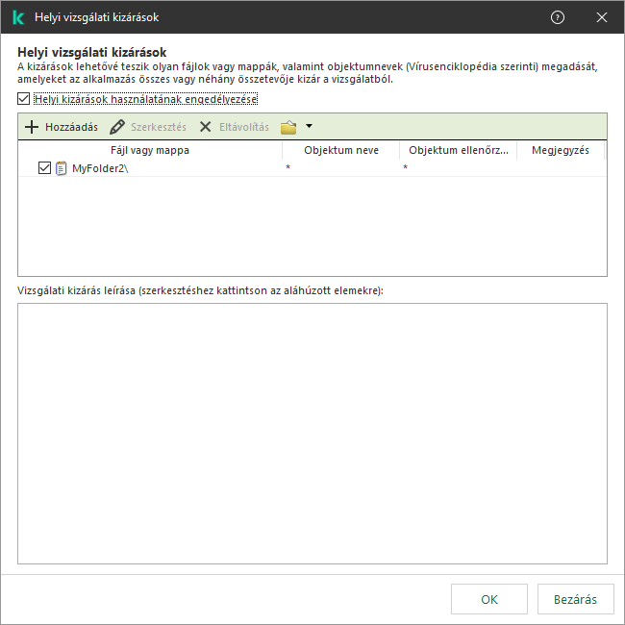This screenshot has width=625, height=625.
Task: Toggle Helyi kizárások használatának engedélyezése checkbox
Action: click(x=23, y=99)
